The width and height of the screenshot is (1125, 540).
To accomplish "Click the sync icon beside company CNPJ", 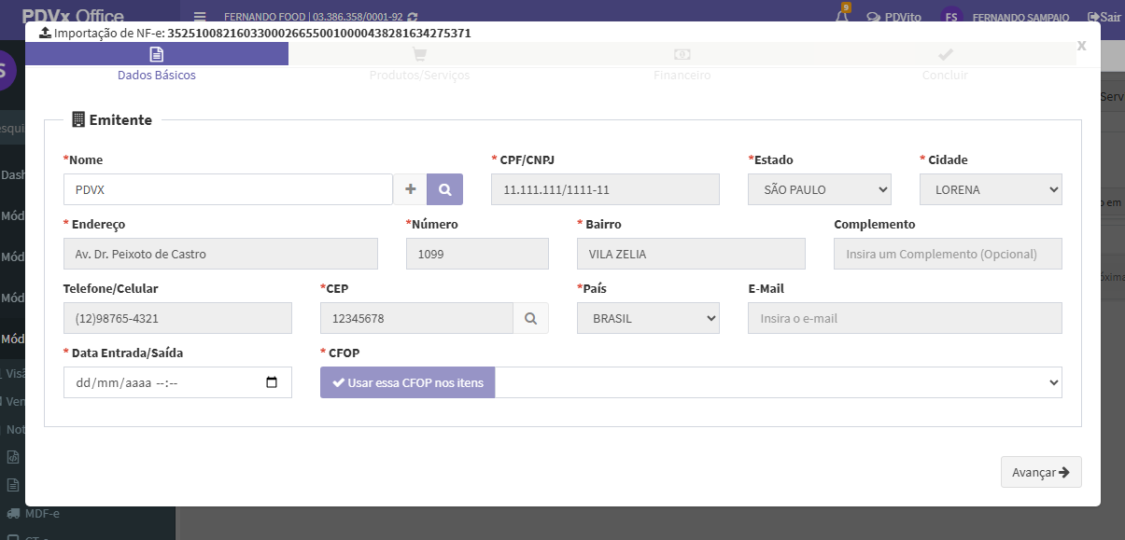I will point(413,17).
